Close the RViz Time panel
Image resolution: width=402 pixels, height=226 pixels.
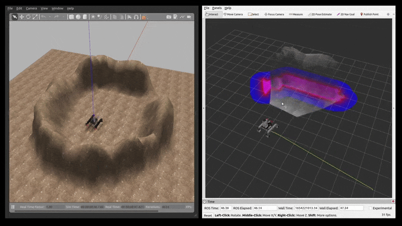(393, 202)
